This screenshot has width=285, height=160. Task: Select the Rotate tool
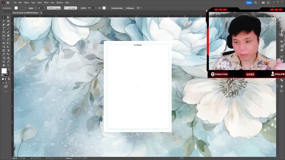point(4,40)
